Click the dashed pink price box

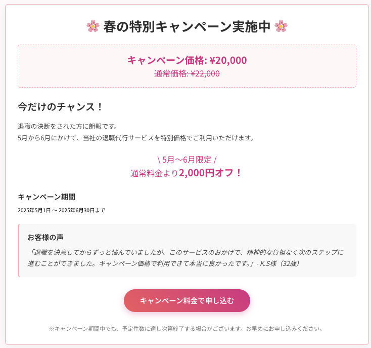[x=187, y=66]
